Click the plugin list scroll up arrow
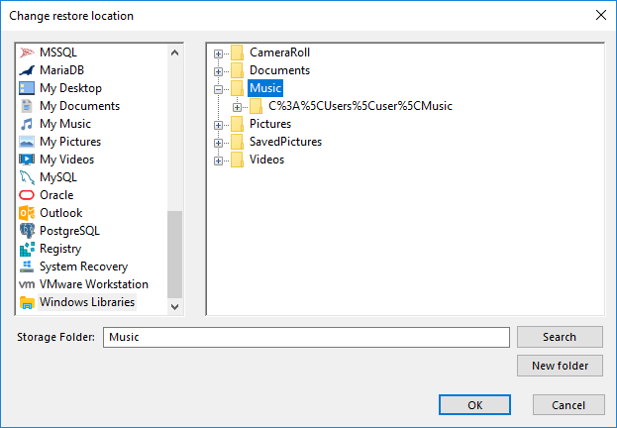The width and height of the screenshot is (617, 428). [x=175, y=53]
